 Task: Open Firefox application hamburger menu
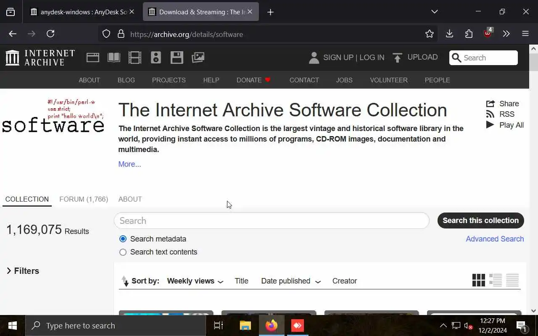pos(525,34)
